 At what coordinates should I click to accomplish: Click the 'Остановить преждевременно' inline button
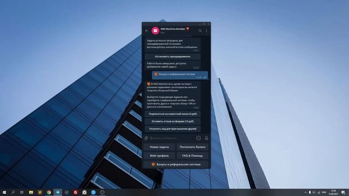[172, 57]
